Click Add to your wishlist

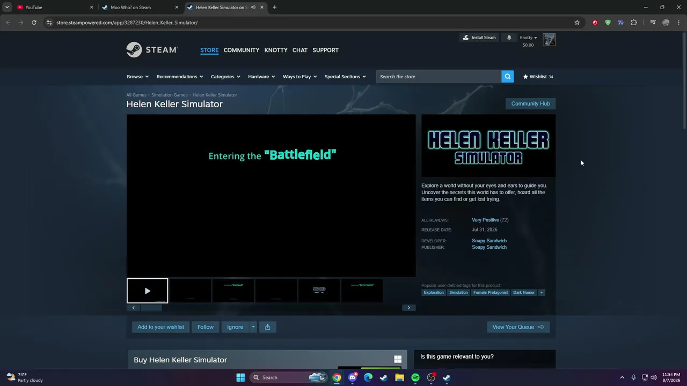(x=160, y=327)
